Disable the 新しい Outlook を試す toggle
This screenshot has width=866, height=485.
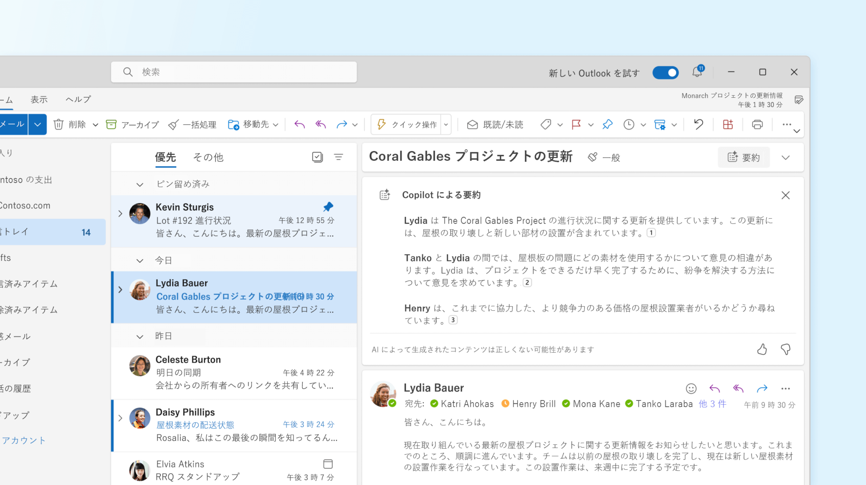(665, 72)
